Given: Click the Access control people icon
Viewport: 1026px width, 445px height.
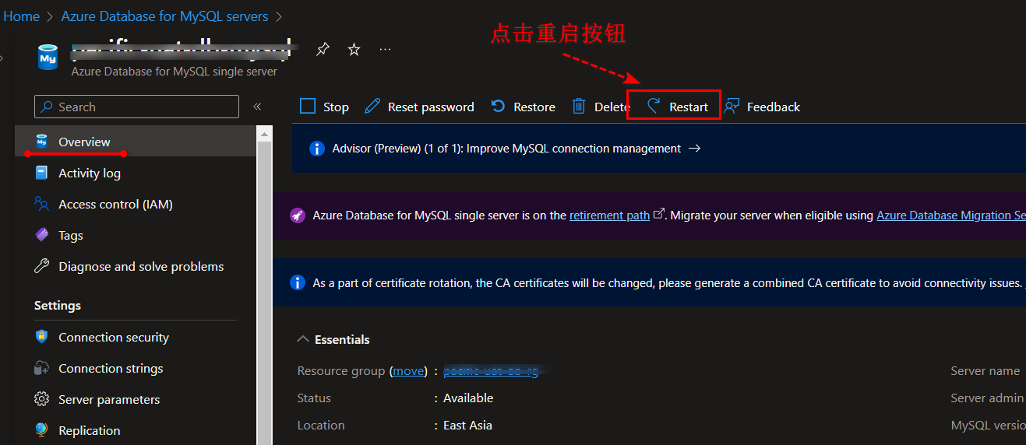Looking at the screenshot, I should (42, 204).
